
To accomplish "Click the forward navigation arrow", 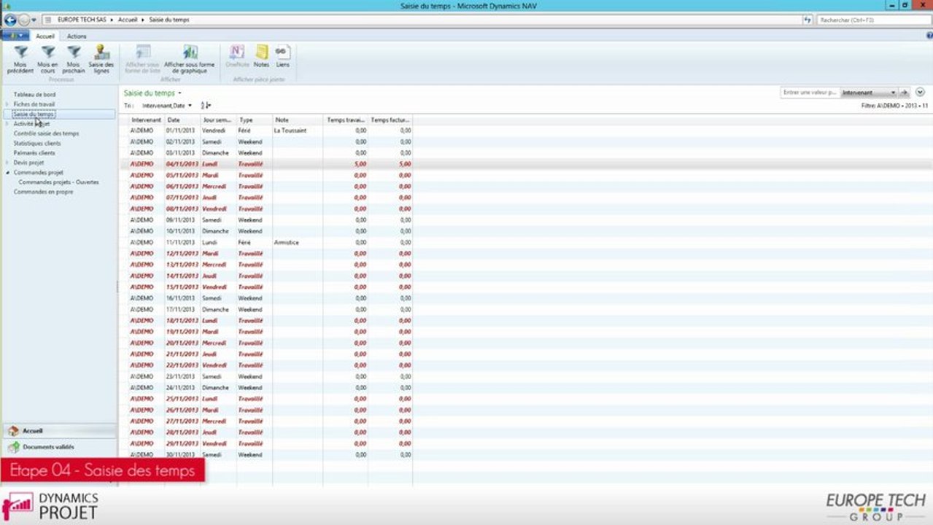I will [x=24, y=20].
